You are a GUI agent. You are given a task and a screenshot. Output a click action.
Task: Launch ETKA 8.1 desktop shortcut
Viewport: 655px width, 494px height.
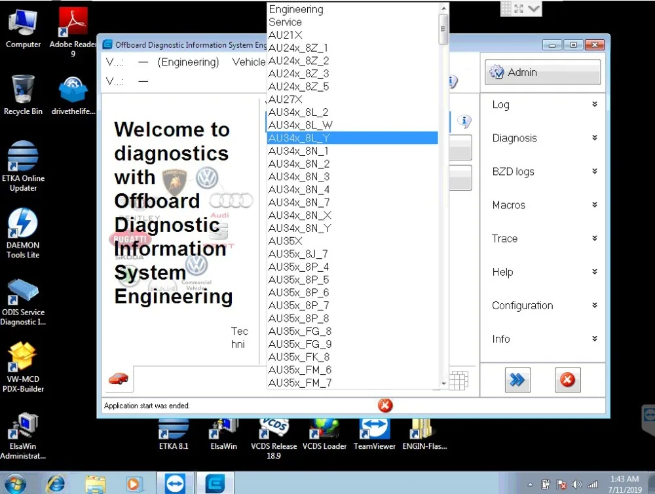[174, 434]
